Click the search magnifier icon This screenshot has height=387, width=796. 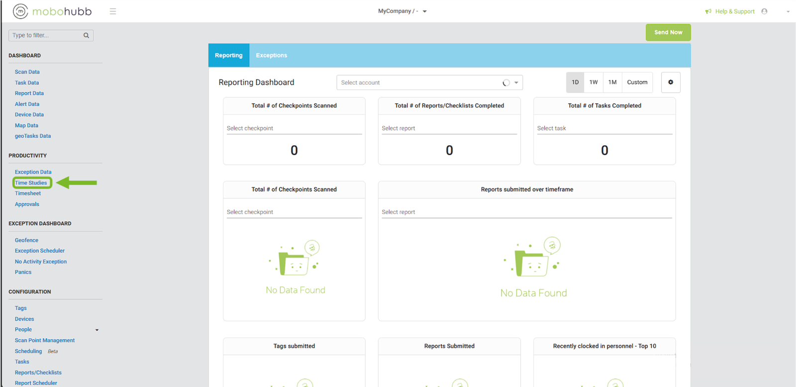87,35
